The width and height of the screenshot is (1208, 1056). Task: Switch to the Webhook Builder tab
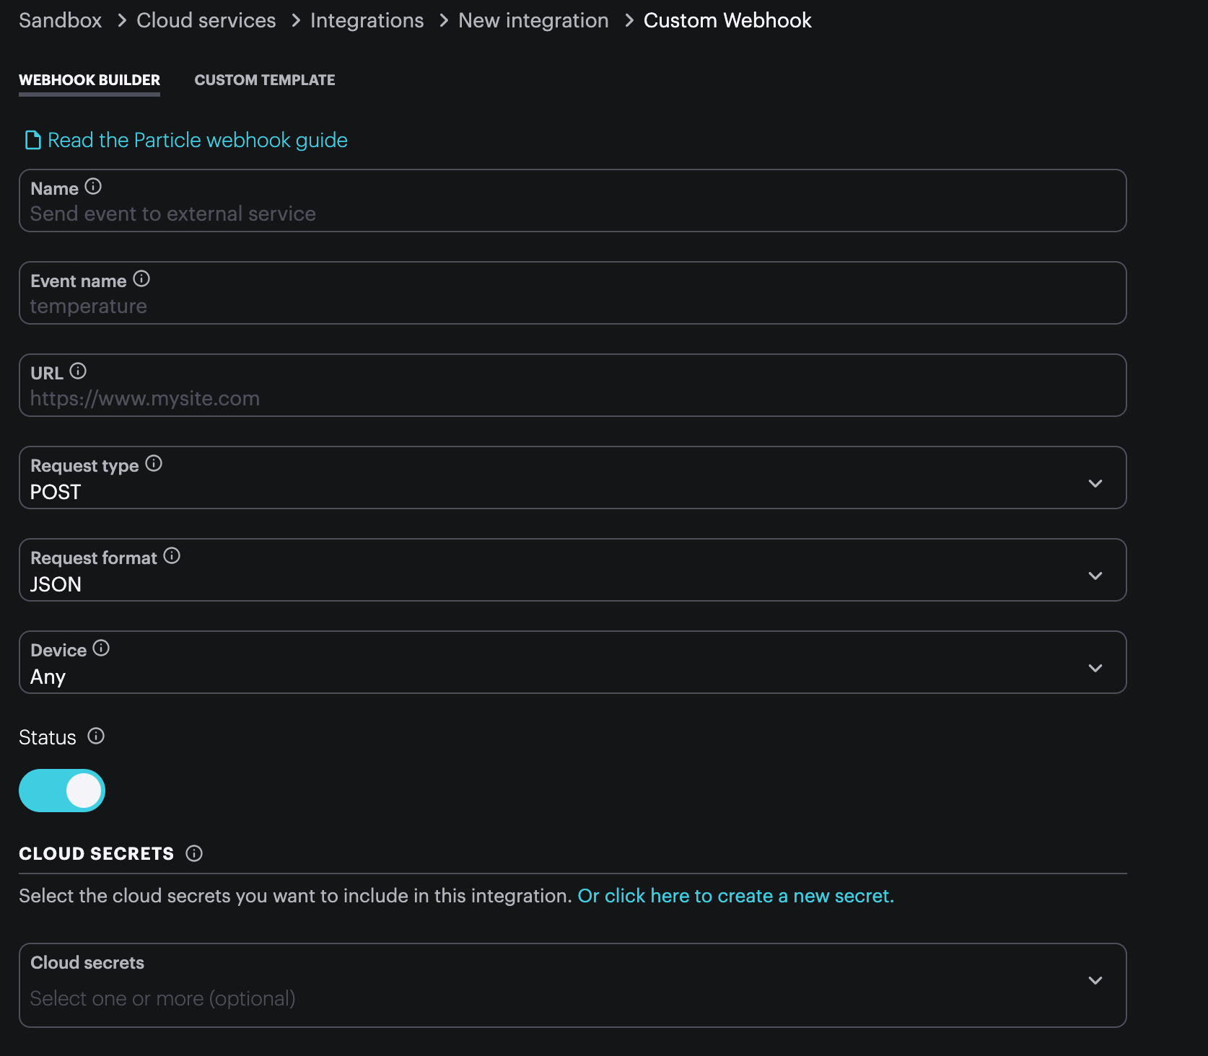pos(89,80)
